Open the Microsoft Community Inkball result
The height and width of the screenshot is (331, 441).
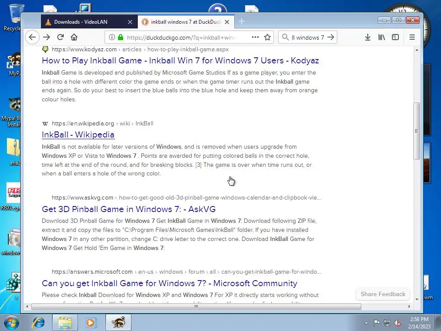tap(170, 284)
